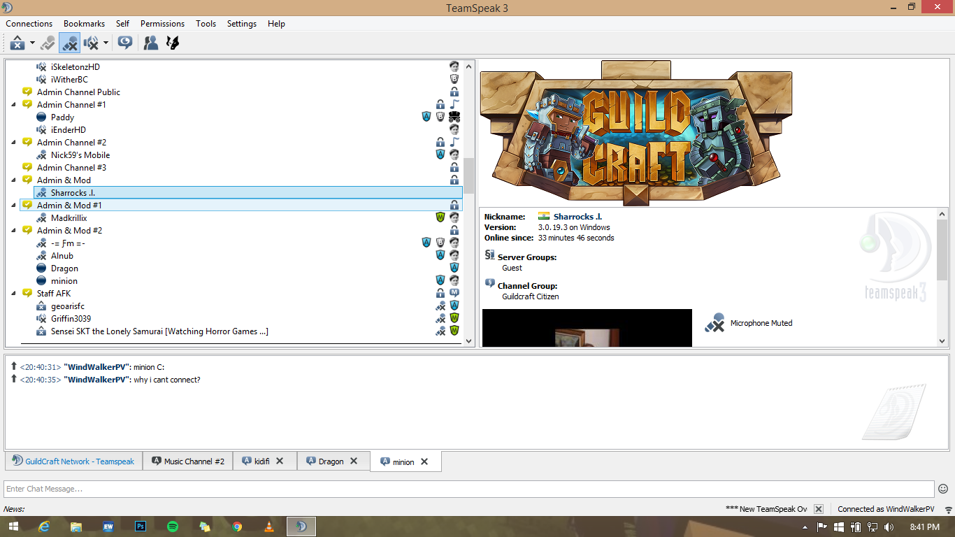
Task: Collapse the Admin Channel #2 tree node
Action: pos(14,143)
